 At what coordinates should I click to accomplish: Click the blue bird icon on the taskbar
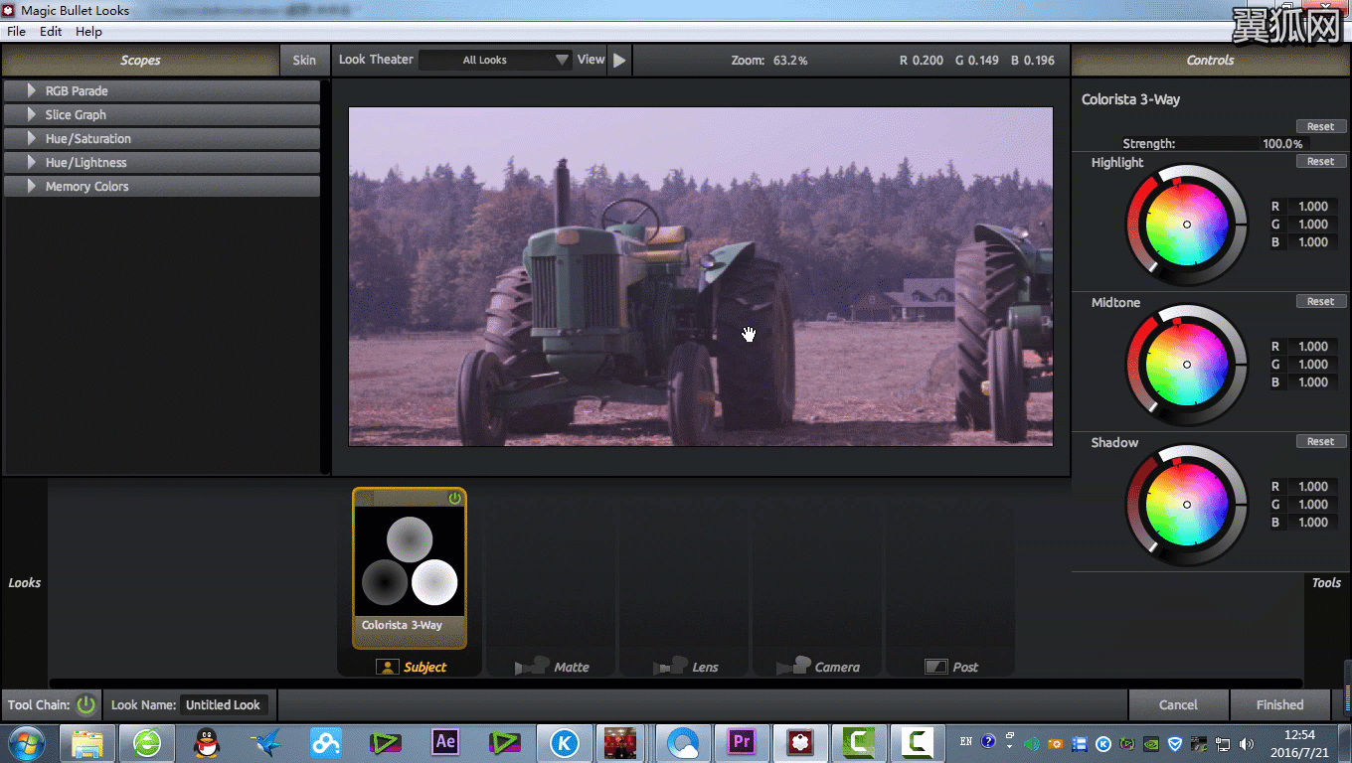[266, 743]
